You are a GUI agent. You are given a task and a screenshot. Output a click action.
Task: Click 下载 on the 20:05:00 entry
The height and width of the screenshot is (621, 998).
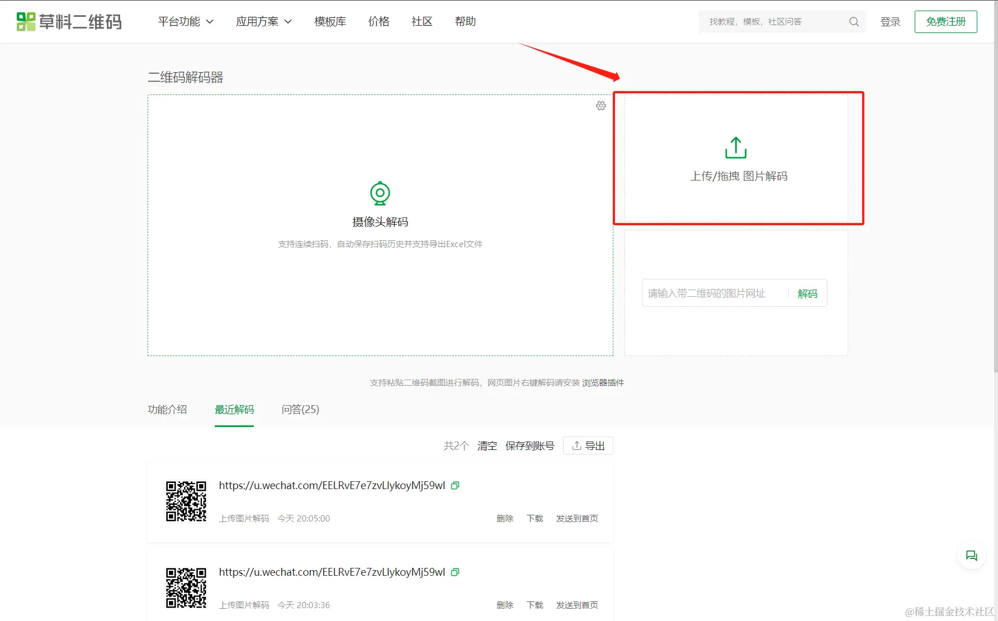535,519
